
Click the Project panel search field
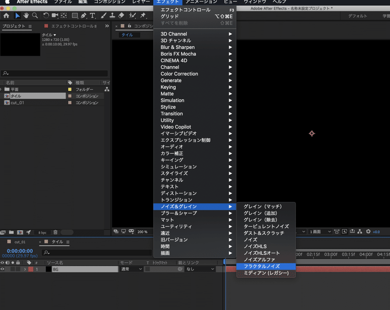click(55, 73)
